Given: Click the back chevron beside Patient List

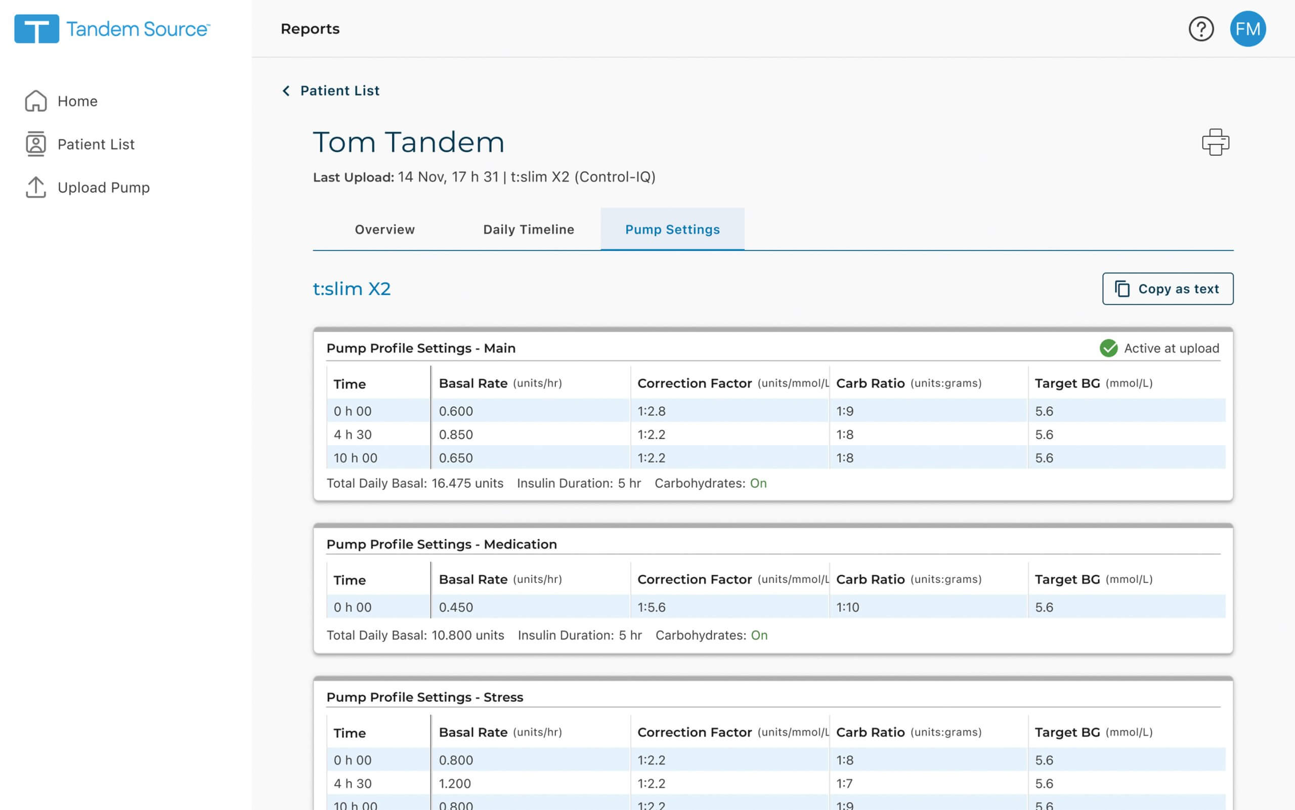Looking at the screenshot, I should [x=286, y=91].
